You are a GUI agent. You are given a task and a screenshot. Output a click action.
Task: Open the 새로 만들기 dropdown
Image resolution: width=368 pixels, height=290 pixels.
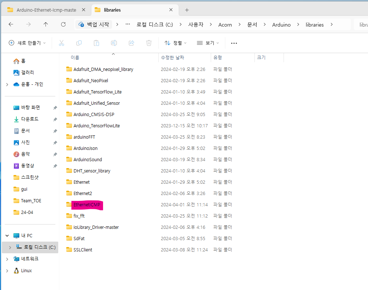[27, 43]
